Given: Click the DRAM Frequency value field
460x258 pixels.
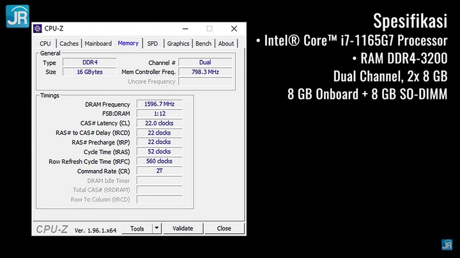Looking at the screenshot, I should (x=159, y=104).
